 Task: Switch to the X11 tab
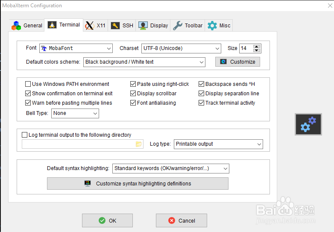click(95, 25)
